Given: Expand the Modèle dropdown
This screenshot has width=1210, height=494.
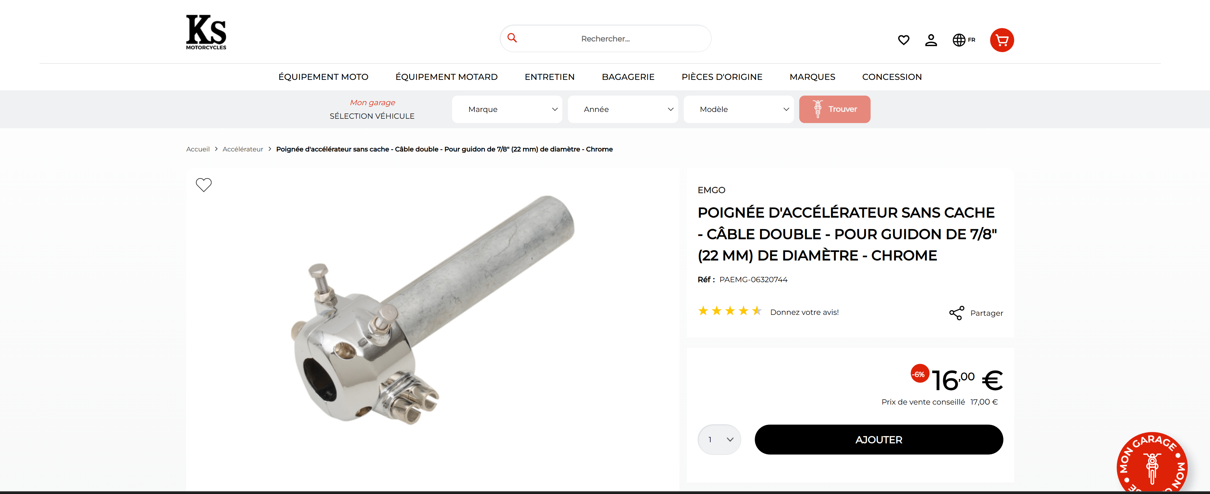Looking at the screenshot, I should 738,109.
